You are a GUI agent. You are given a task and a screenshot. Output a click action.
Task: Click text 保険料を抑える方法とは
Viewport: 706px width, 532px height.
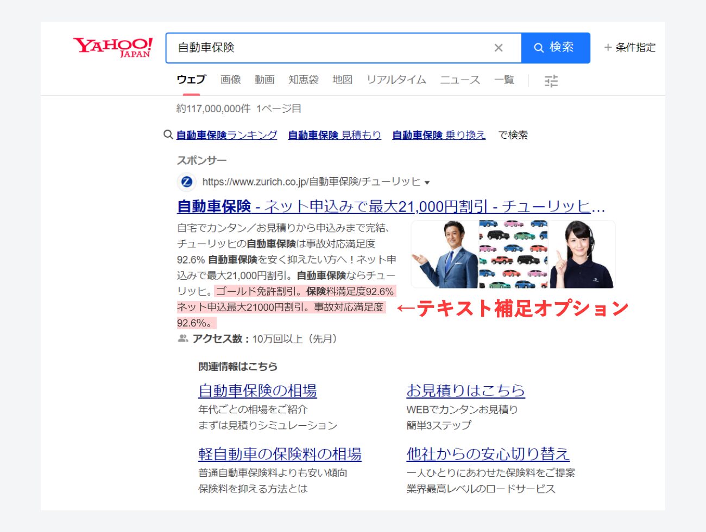pyautogui.click(x=253, y=489)
